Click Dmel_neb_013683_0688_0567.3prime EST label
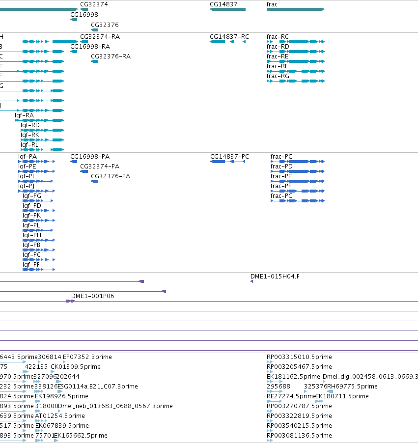The height and width of the screenshot is (443, 418). [x=115, y=406]
